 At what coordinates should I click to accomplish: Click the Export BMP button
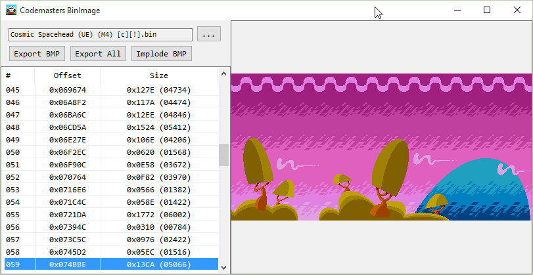tap(37, 54)
